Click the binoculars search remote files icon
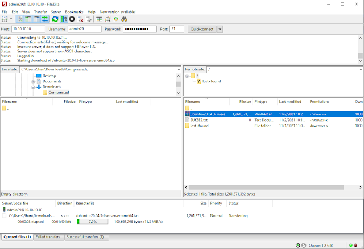364x249 pixels. pyautogui.click(x=124, y=19)
